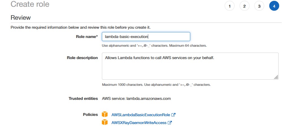
Task: Click the Review section heading
Action: (x=21, y=18)
